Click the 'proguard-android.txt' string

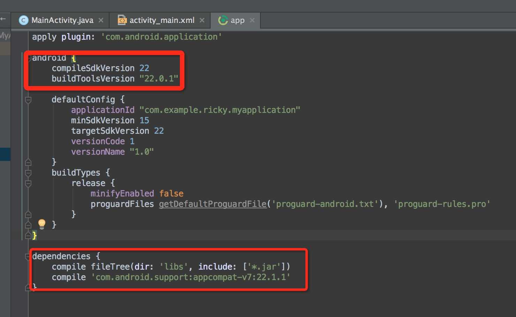coord(325,204)
